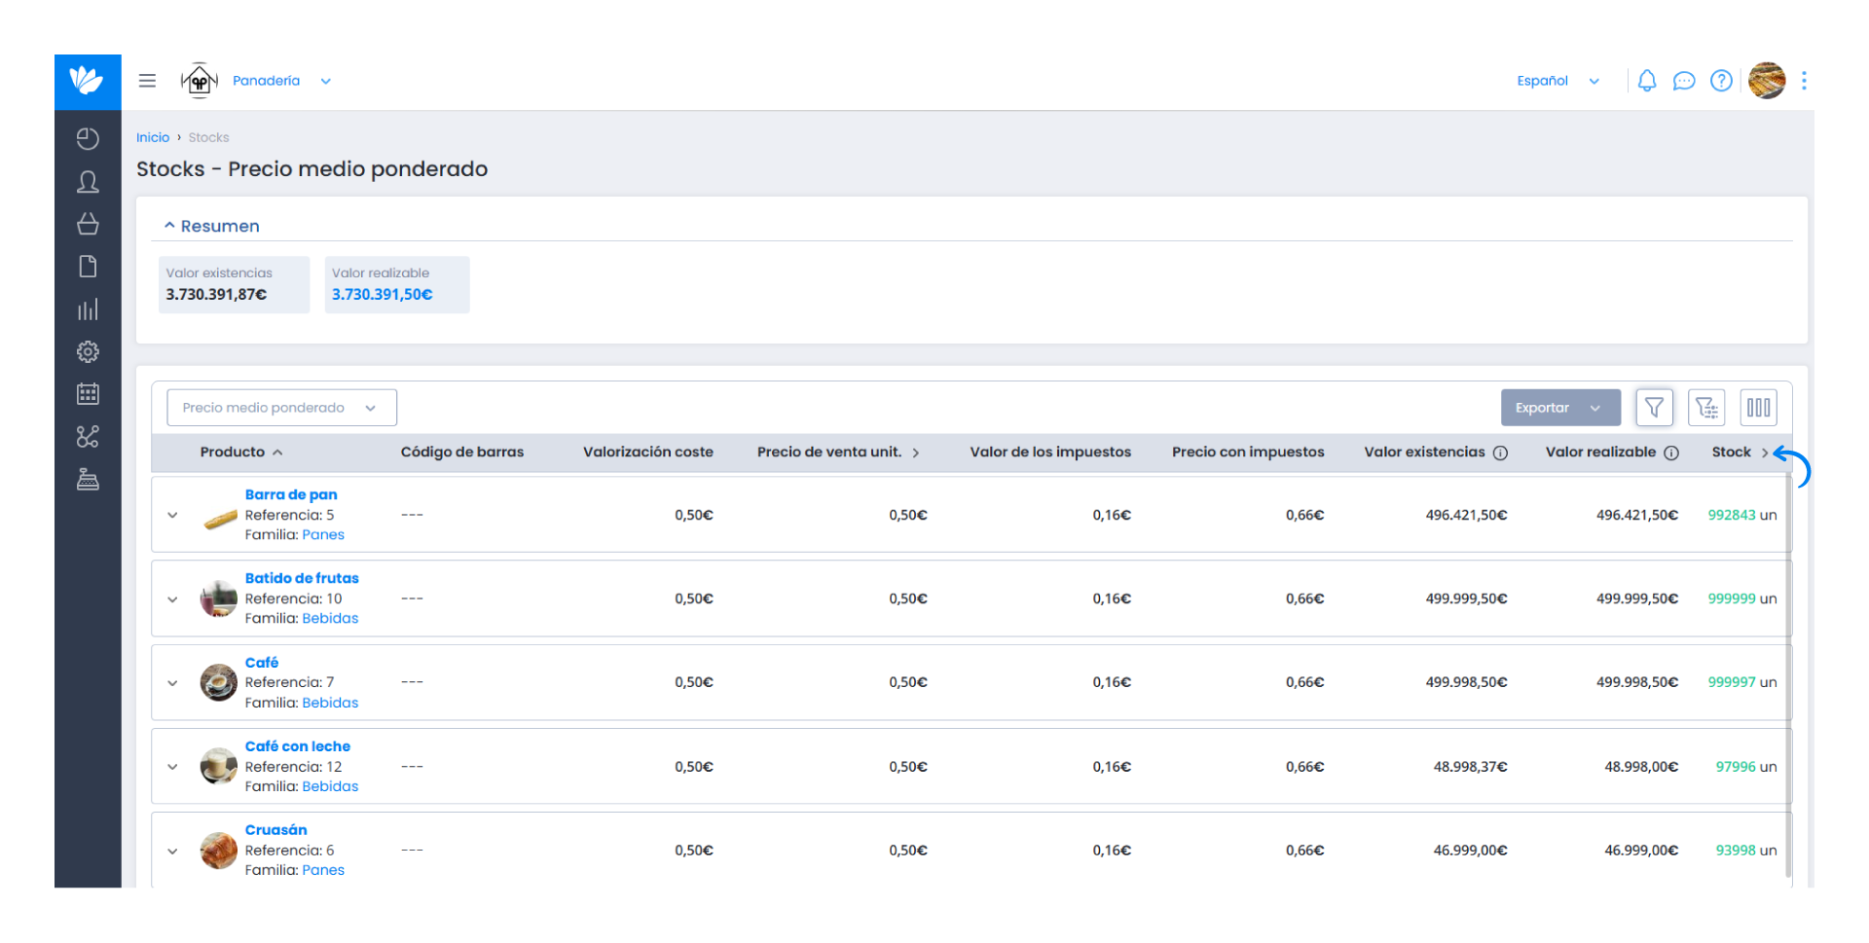
Task: Click the 992843 un stock value
Action: pyautogui.click(x=1741, y=516)
